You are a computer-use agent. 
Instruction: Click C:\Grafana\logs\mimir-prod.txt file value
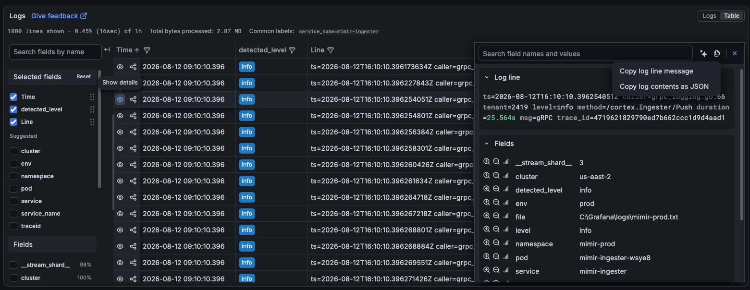pos(629,217)
